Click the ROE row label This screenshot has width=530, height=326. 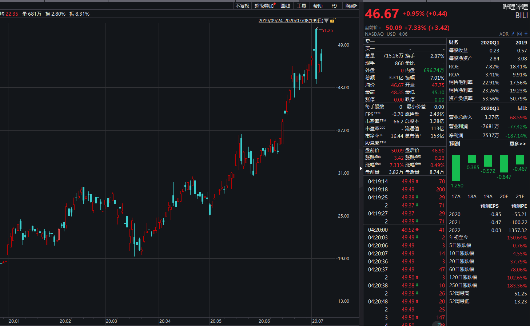click(454, 67)
